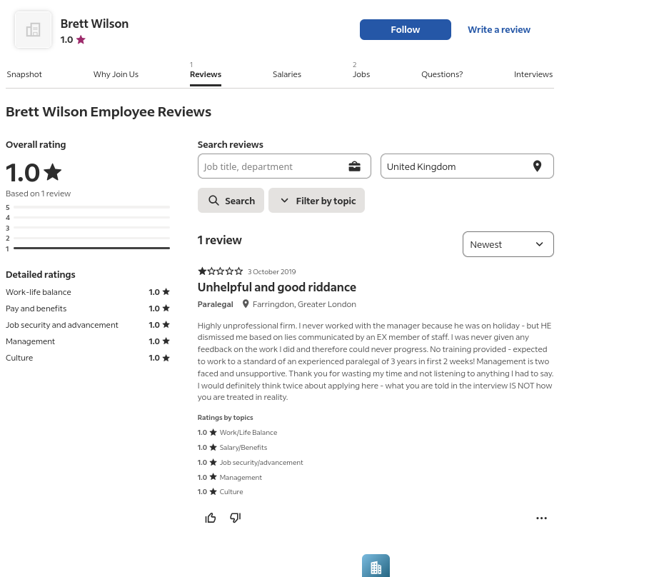Click the United Kingdom location field

point(468,166)
